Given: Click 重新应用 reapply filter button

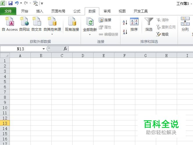Looking at the screenshot, I should tap(166, 27).
